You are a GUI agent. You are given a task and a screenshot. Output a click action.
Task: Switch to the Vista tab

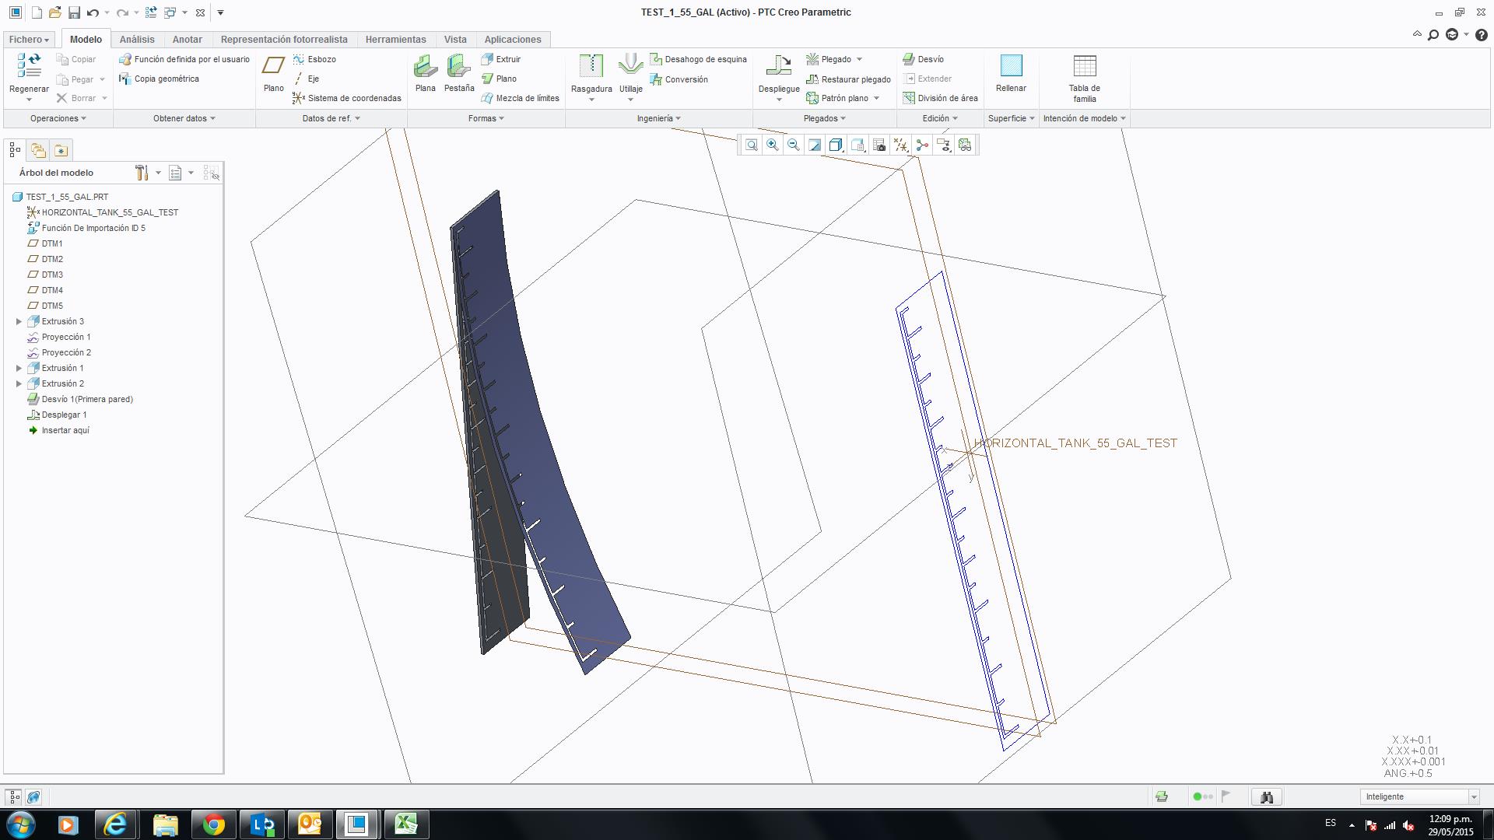(x=455, y=40)
